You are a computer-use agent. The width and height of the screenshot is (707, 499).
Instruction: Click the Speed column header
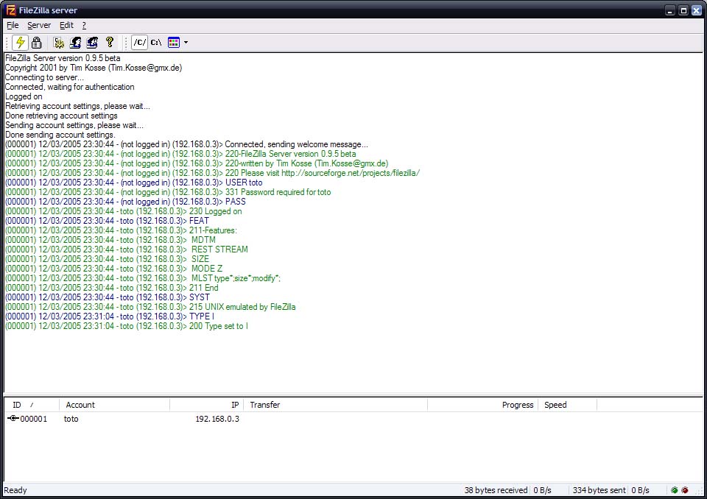[x=567, y=405]
